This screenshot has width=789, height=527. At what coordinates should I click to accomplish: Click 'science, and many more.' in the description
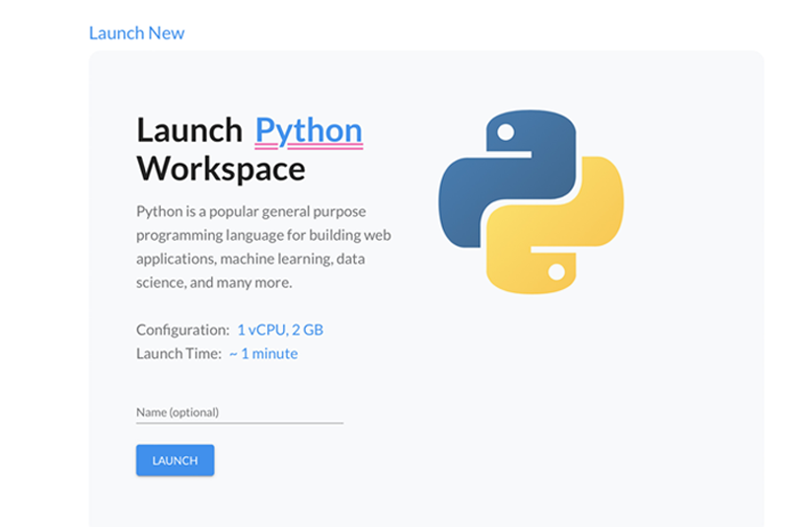tap(214, 282)
